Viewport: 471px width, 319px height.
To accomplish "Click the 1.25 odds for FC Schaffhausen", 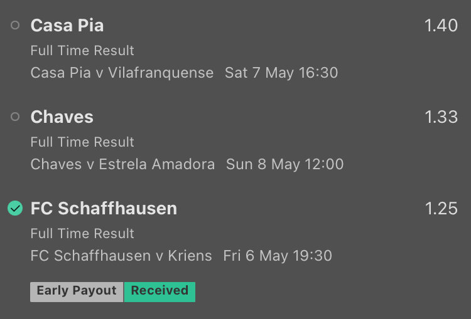I will click(441, 208).
